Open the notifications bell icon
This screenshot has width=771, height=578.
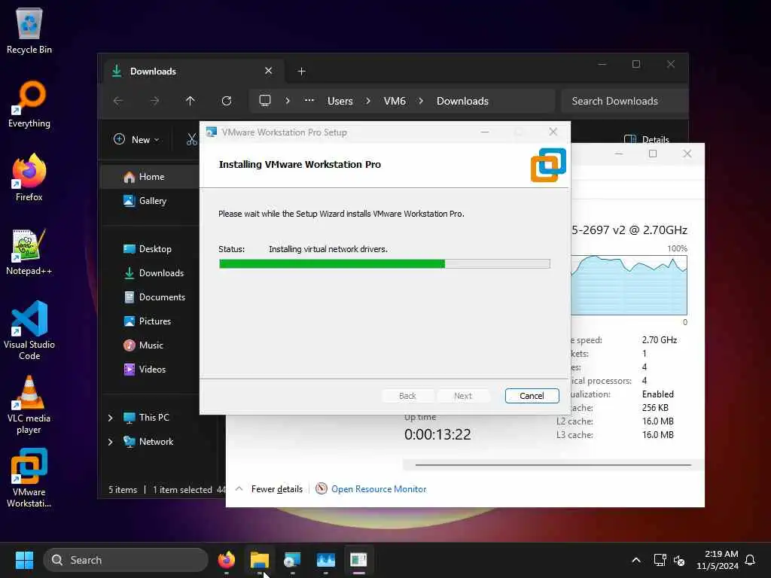coord(750,560)
